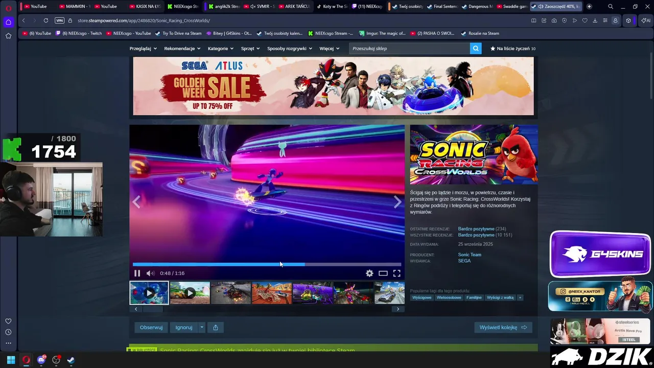Open Opera snapshot camera icon
This screenshot has width=654, height=368.
coord(554,20)
